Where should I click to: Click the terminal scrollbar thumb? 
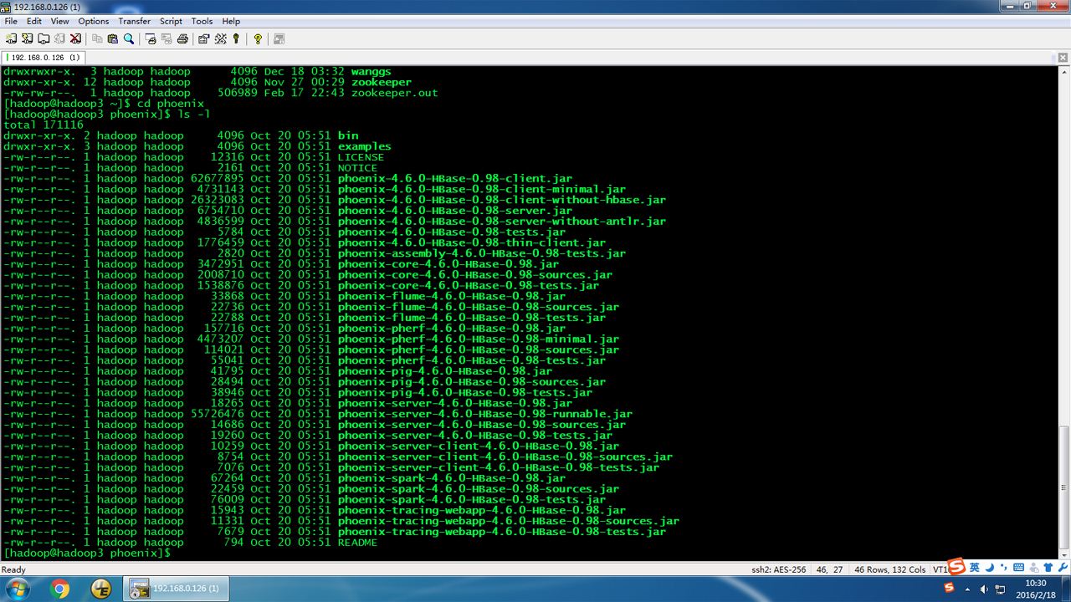coord(1064,486)
